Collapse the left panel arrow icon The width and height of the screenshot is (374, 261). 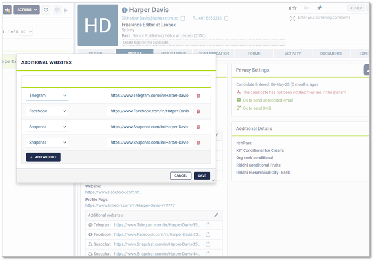pyautogui.click(x=66, y=10)
